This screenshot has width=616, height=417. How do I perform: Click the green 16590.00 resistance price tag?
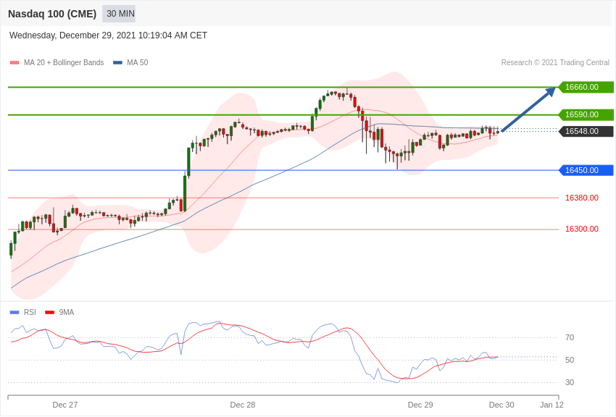pyautogui.click(x=586, y=114)
